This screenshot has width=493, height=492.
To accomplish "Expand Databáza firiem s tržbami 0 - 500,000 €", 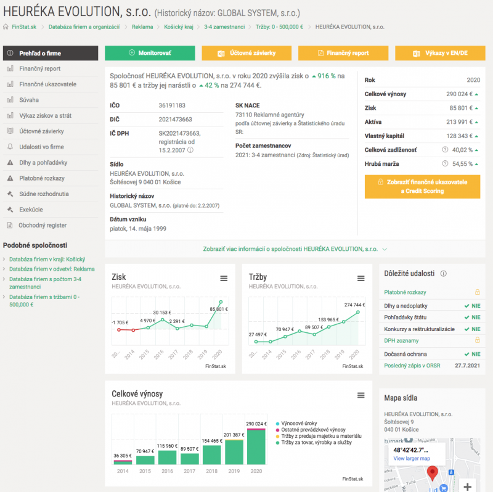I will tap(44, 301).
